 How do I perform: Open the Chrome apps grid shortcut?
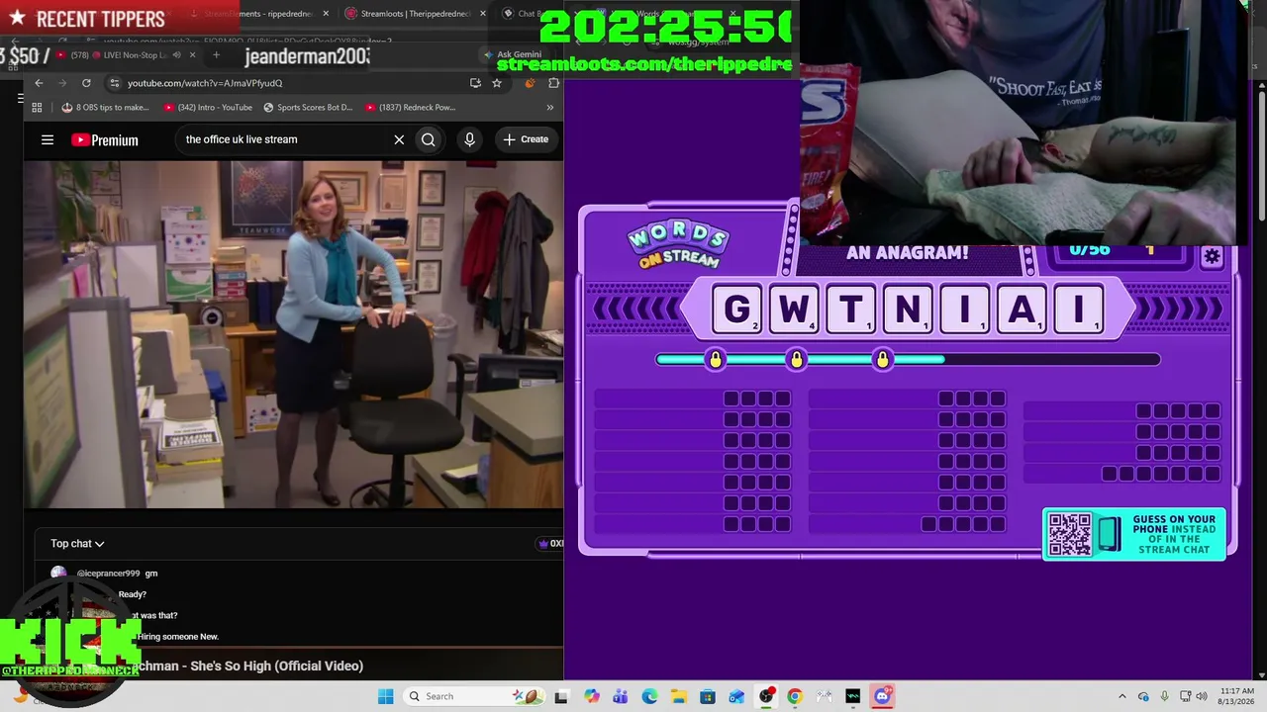[x=37, y=107]
